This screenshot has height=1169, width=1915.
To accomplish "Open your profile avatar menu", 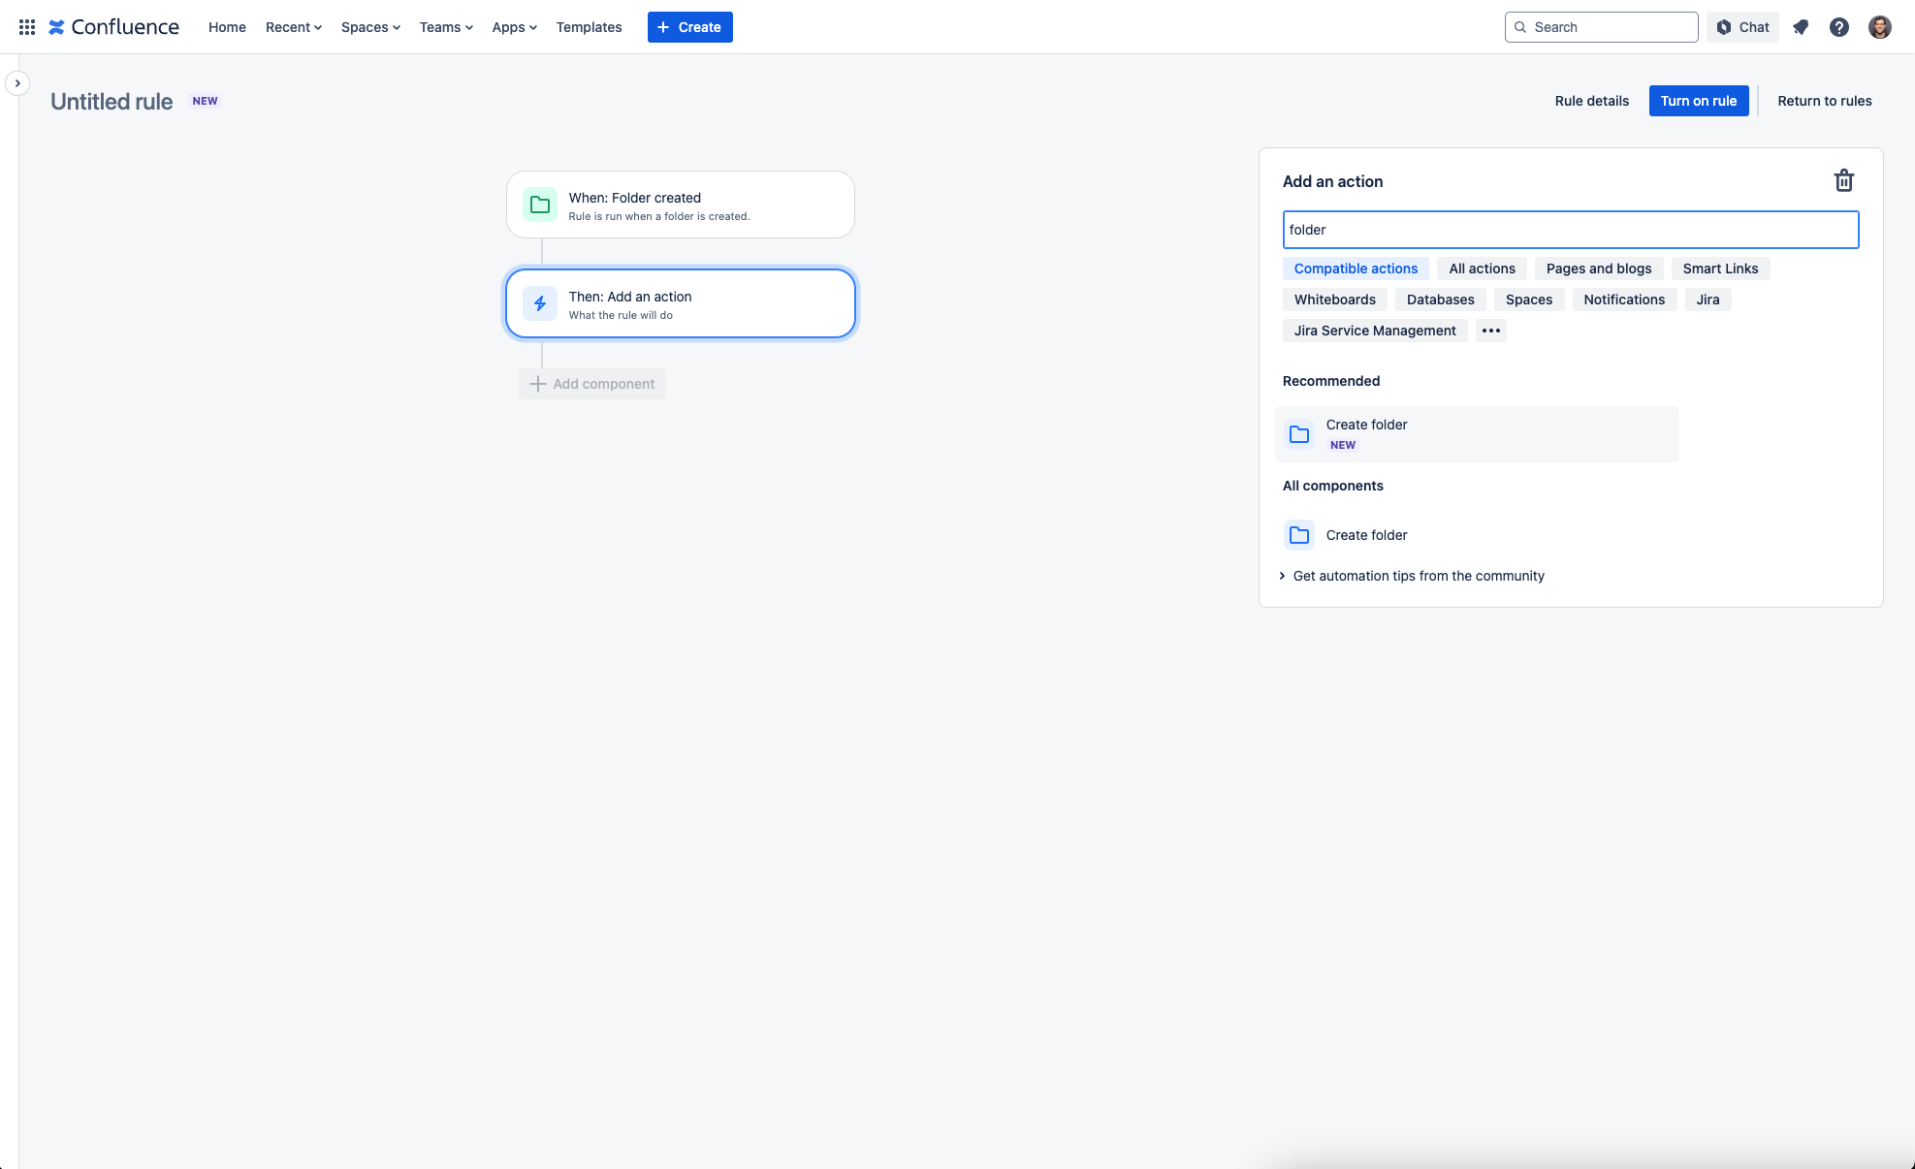I will click(x=1880, y=27).
